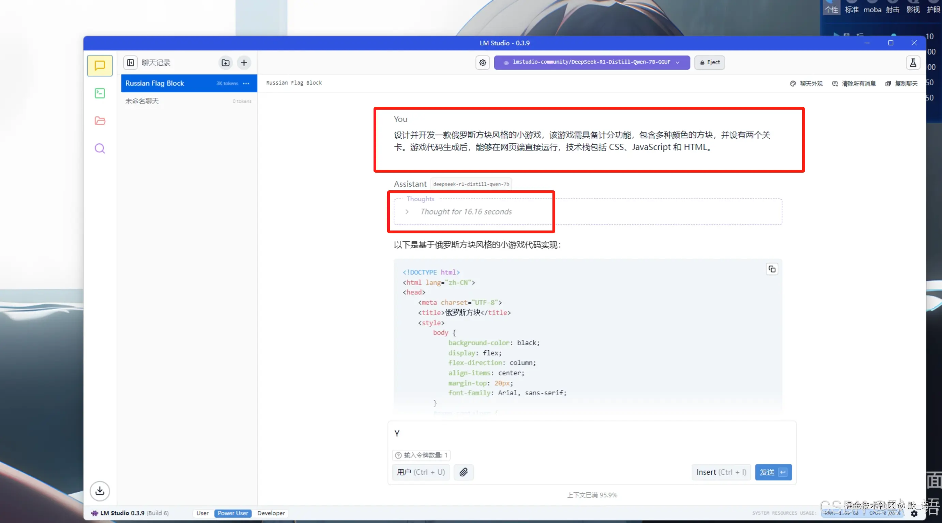The width and height of the screenshot is (942, 523).
Task: Switch to User mode at bottom
Action: coord(202,513)
